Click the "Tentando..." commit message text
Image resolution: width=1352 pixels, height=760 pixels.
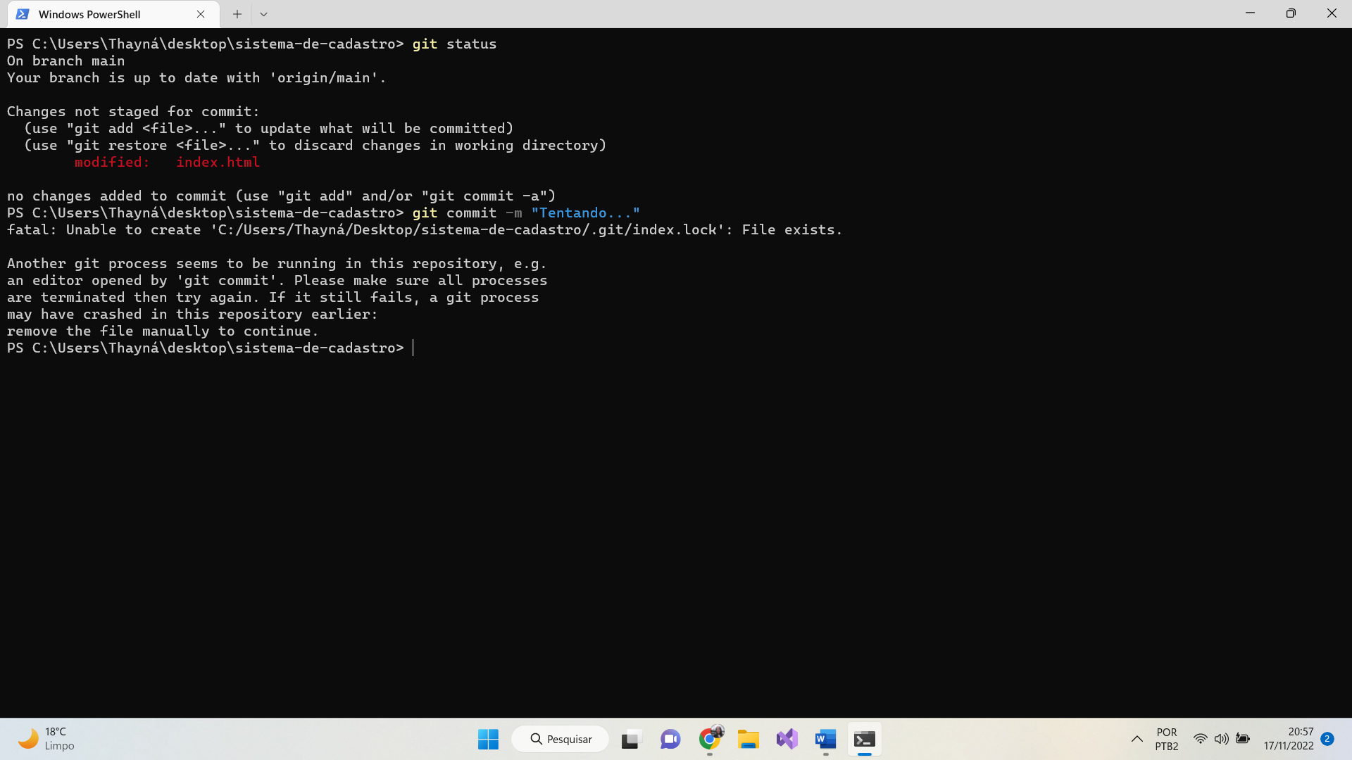click(585, 213)
